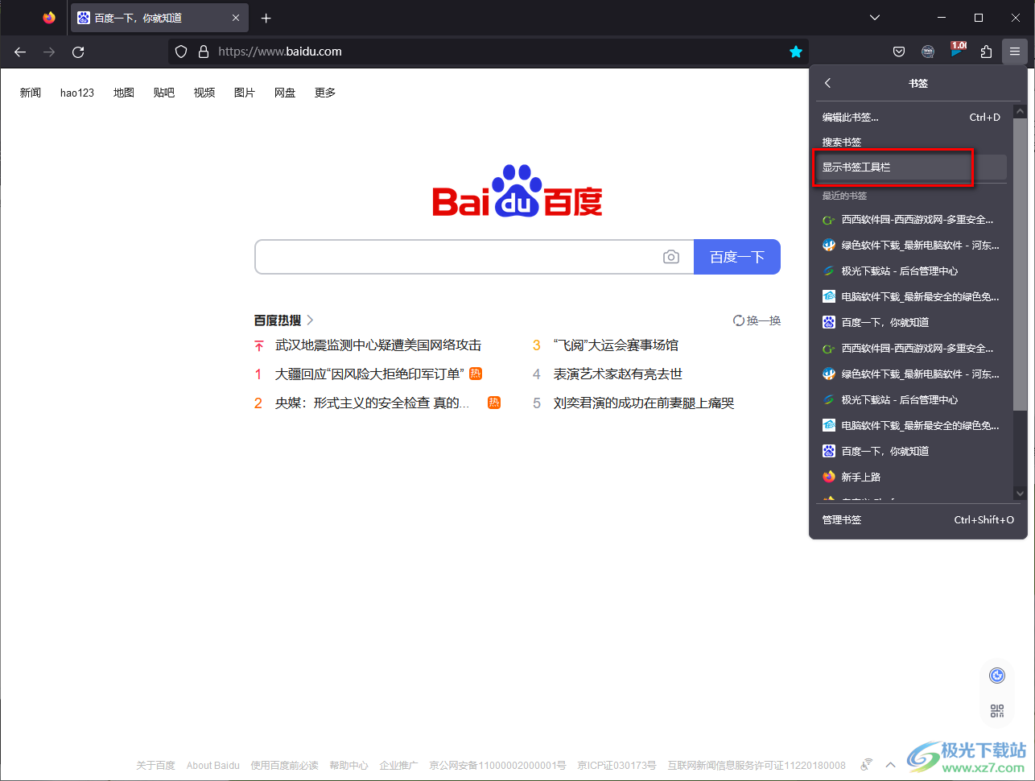
Task: Open 大疆回应 hot search item
Action: click(369, 374)
